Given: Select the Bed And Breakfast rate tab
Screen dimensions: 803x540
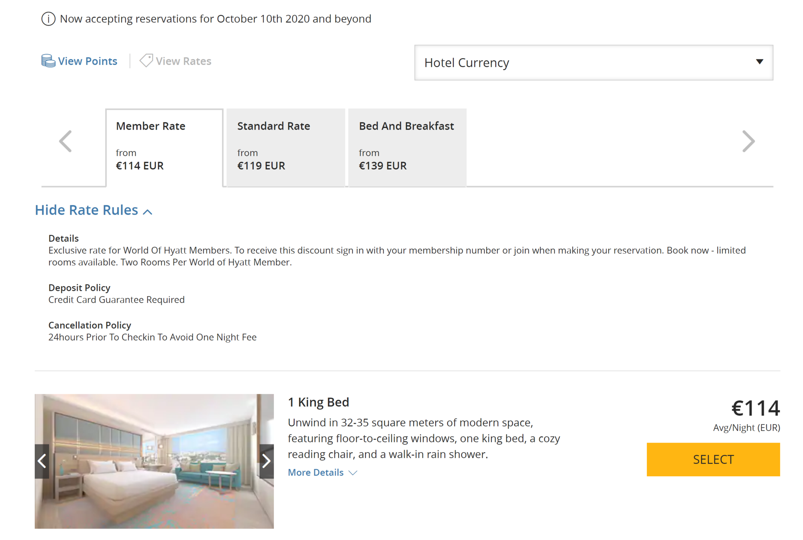Looking at the screenshot, I should [407, 148].
